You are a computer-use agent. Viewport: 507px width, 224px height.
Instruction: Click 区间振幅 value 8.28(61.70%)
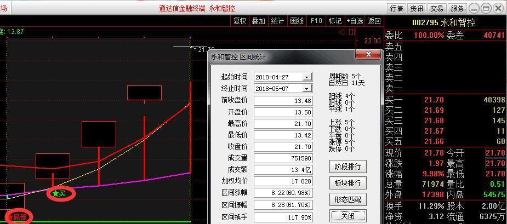[283, 205]
